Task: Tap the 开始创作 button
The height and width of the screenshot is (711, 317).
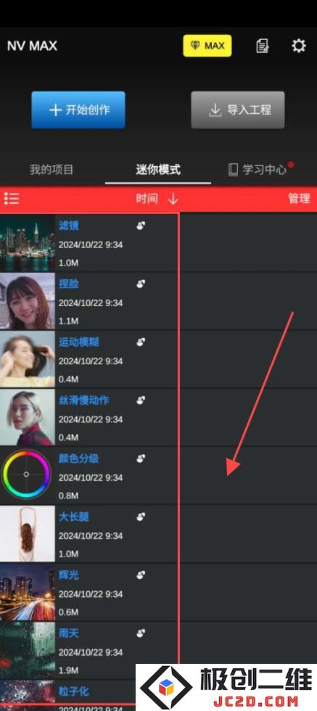Action: 78,110
